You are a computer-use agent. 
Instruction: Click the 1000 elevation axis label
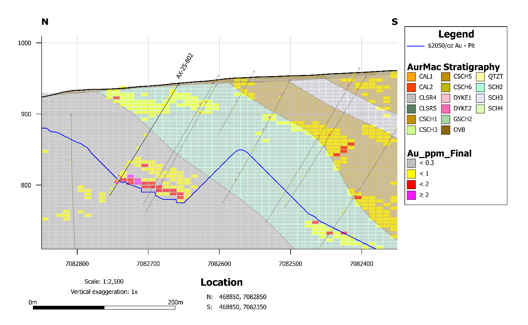pos(25,43)
